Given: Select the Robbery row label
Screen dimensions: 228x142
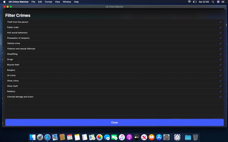Looking at the screenshot, I should tap(11, 91).
